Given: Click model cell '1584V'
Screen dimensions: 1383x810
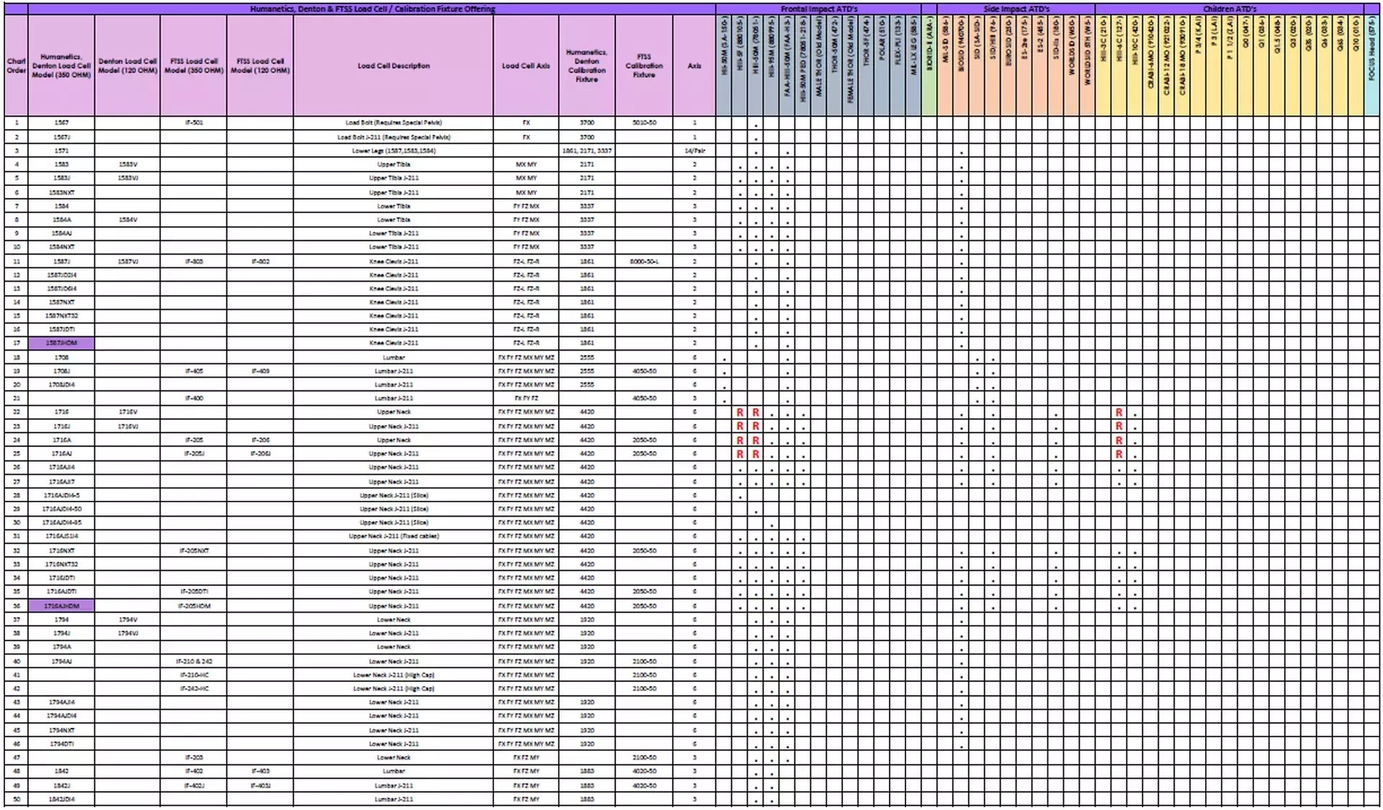Looking at the screenshot, I should 127,220.
